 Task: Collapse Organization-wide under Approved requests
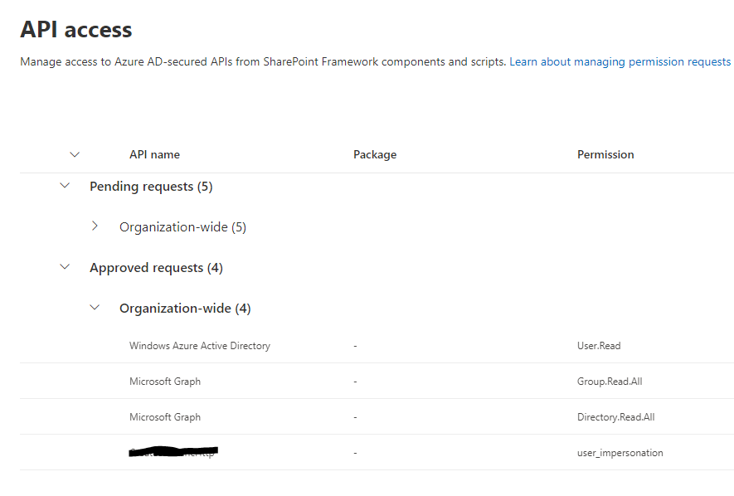click(95, 307)
